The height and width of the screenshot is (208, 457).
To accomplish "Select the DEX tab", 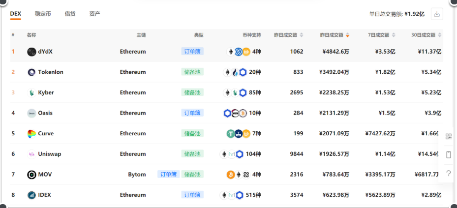I will (x=15, y=14).
